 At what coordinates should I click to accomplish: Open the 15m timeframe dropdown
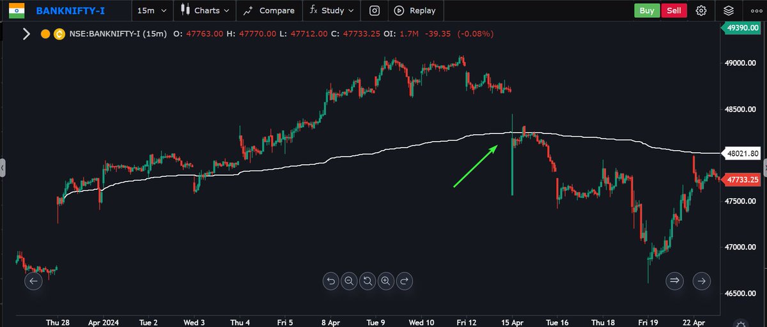pos(153,11)
